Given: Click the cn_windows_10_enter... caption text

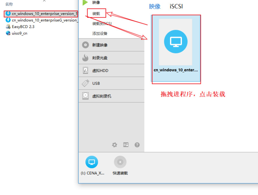Looking at the screenshot, I should 176,70.
